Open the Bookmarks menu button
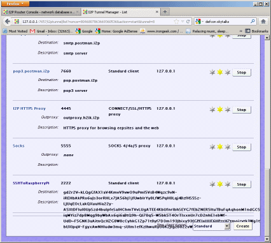Screen dimensions: 271x243 click(x=256, y=31)
